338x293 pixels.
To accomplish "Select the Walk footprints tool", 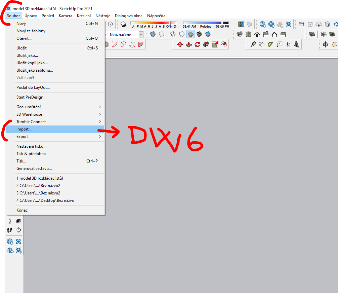I will pos(10,230).
